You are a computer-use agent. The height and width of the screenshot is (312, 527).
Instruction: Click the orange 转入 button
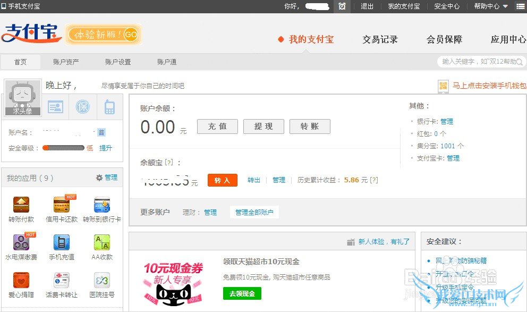[223, 180]
